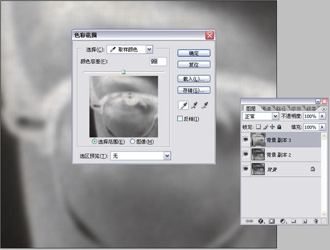Click the lock position move icon

pos(272,127)
